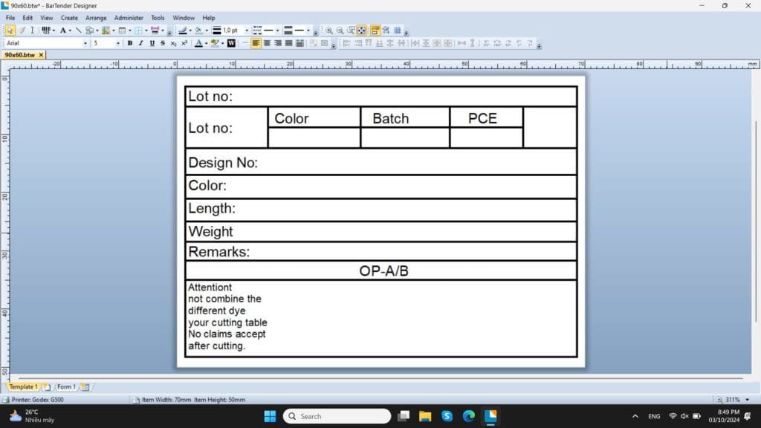The image size is (761, 428).
Task: Open the 1,0 pt line thickness dropdown
Action: click(246, 30)
